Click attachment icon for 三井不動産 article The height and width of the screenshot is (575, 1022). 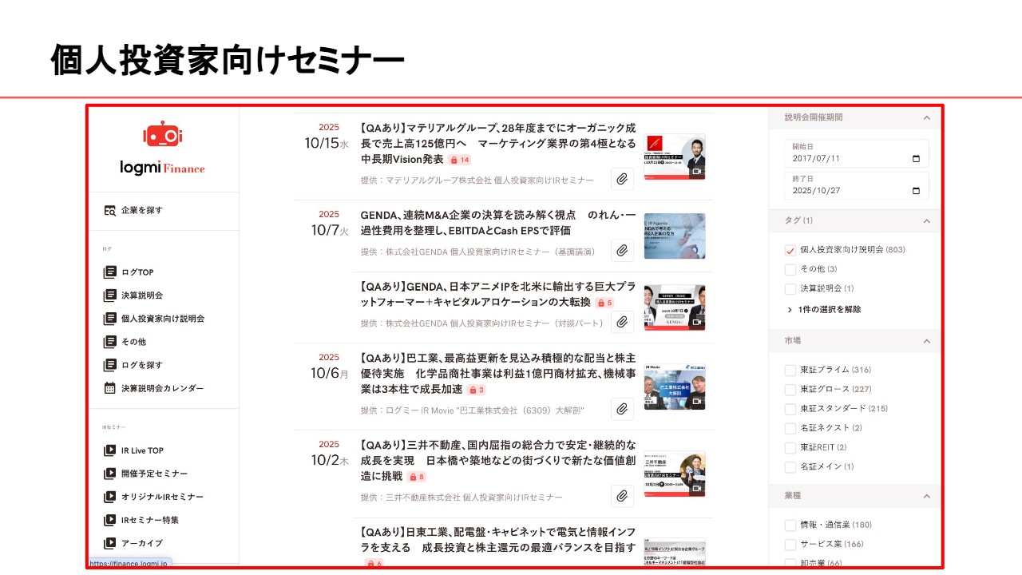click(622, 496)
